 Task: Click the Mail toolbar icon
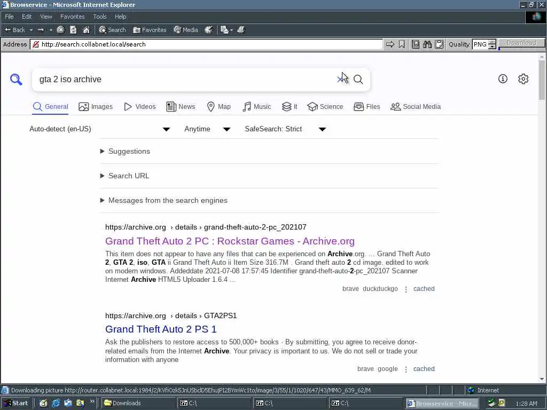pyautogui.click(x=224, y=30)
